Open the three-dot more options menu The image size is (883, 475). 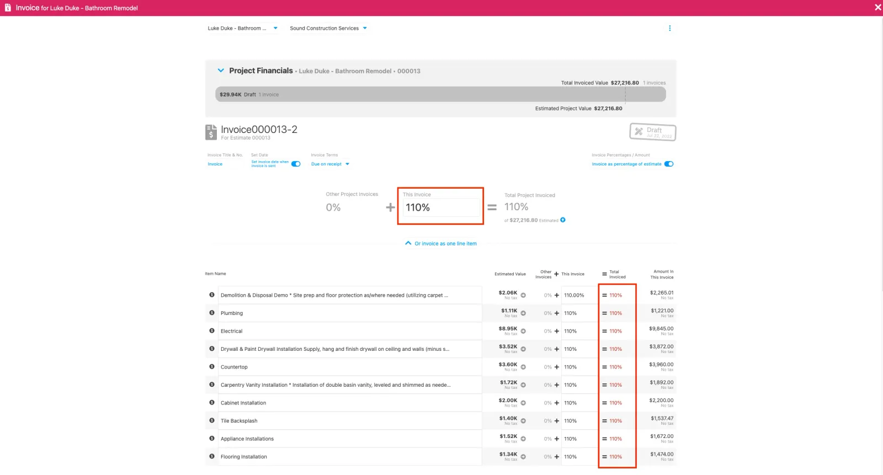pos(669,28)
